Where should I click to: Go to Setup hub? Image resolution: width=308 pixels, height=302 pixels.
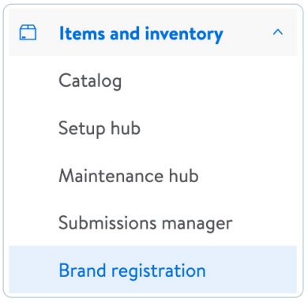pyautogui.click(x=100, y=129)
